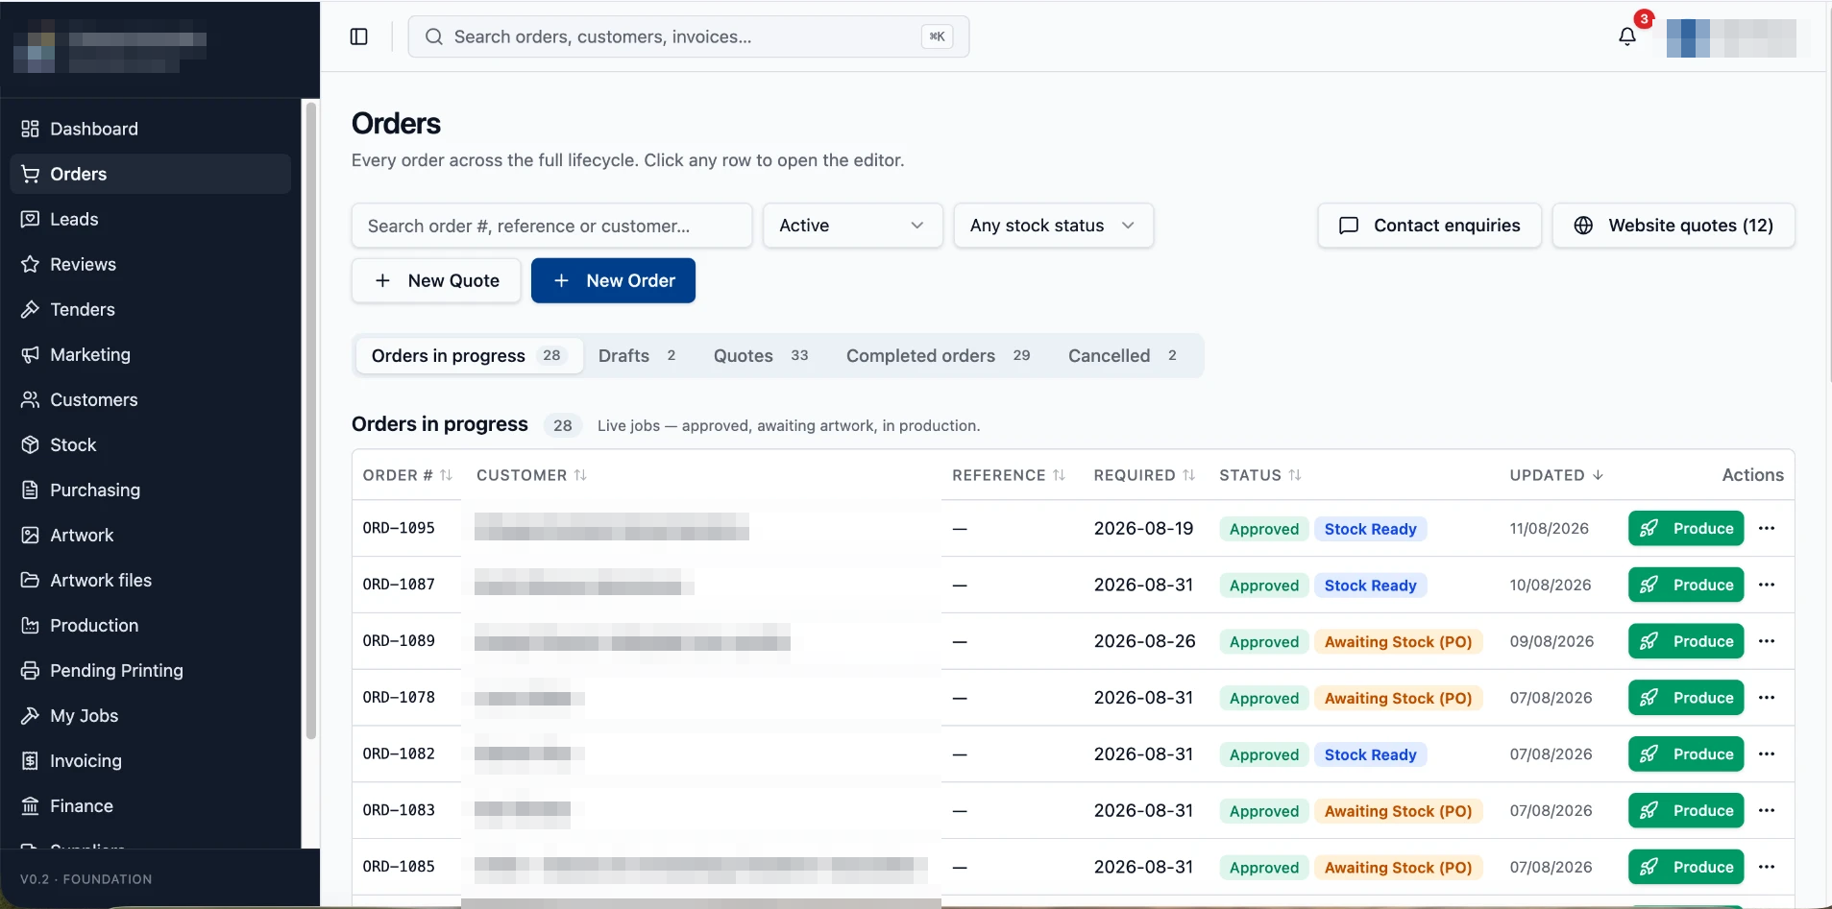Sort table by Reference column
Image resolution: width=1832 pixels, height=909 pixels.
click(x=1009, y=475)
